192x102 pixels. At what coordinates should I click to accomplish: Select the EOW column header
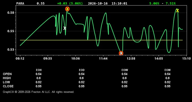tap(125, 70)
